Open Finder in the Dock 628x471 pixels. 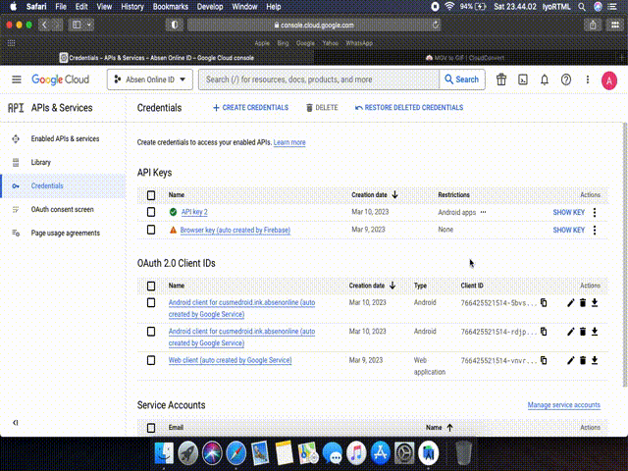pyautogui.click(x=164, y=452)
